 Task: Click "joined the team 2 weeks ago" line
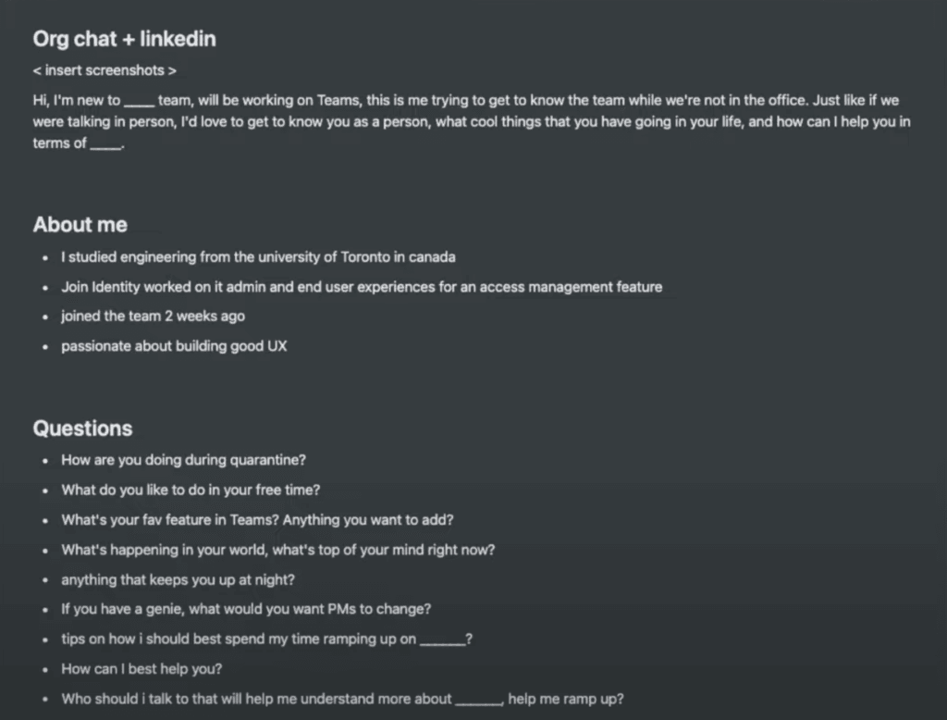pyautogui.click(x=153, y=317)
